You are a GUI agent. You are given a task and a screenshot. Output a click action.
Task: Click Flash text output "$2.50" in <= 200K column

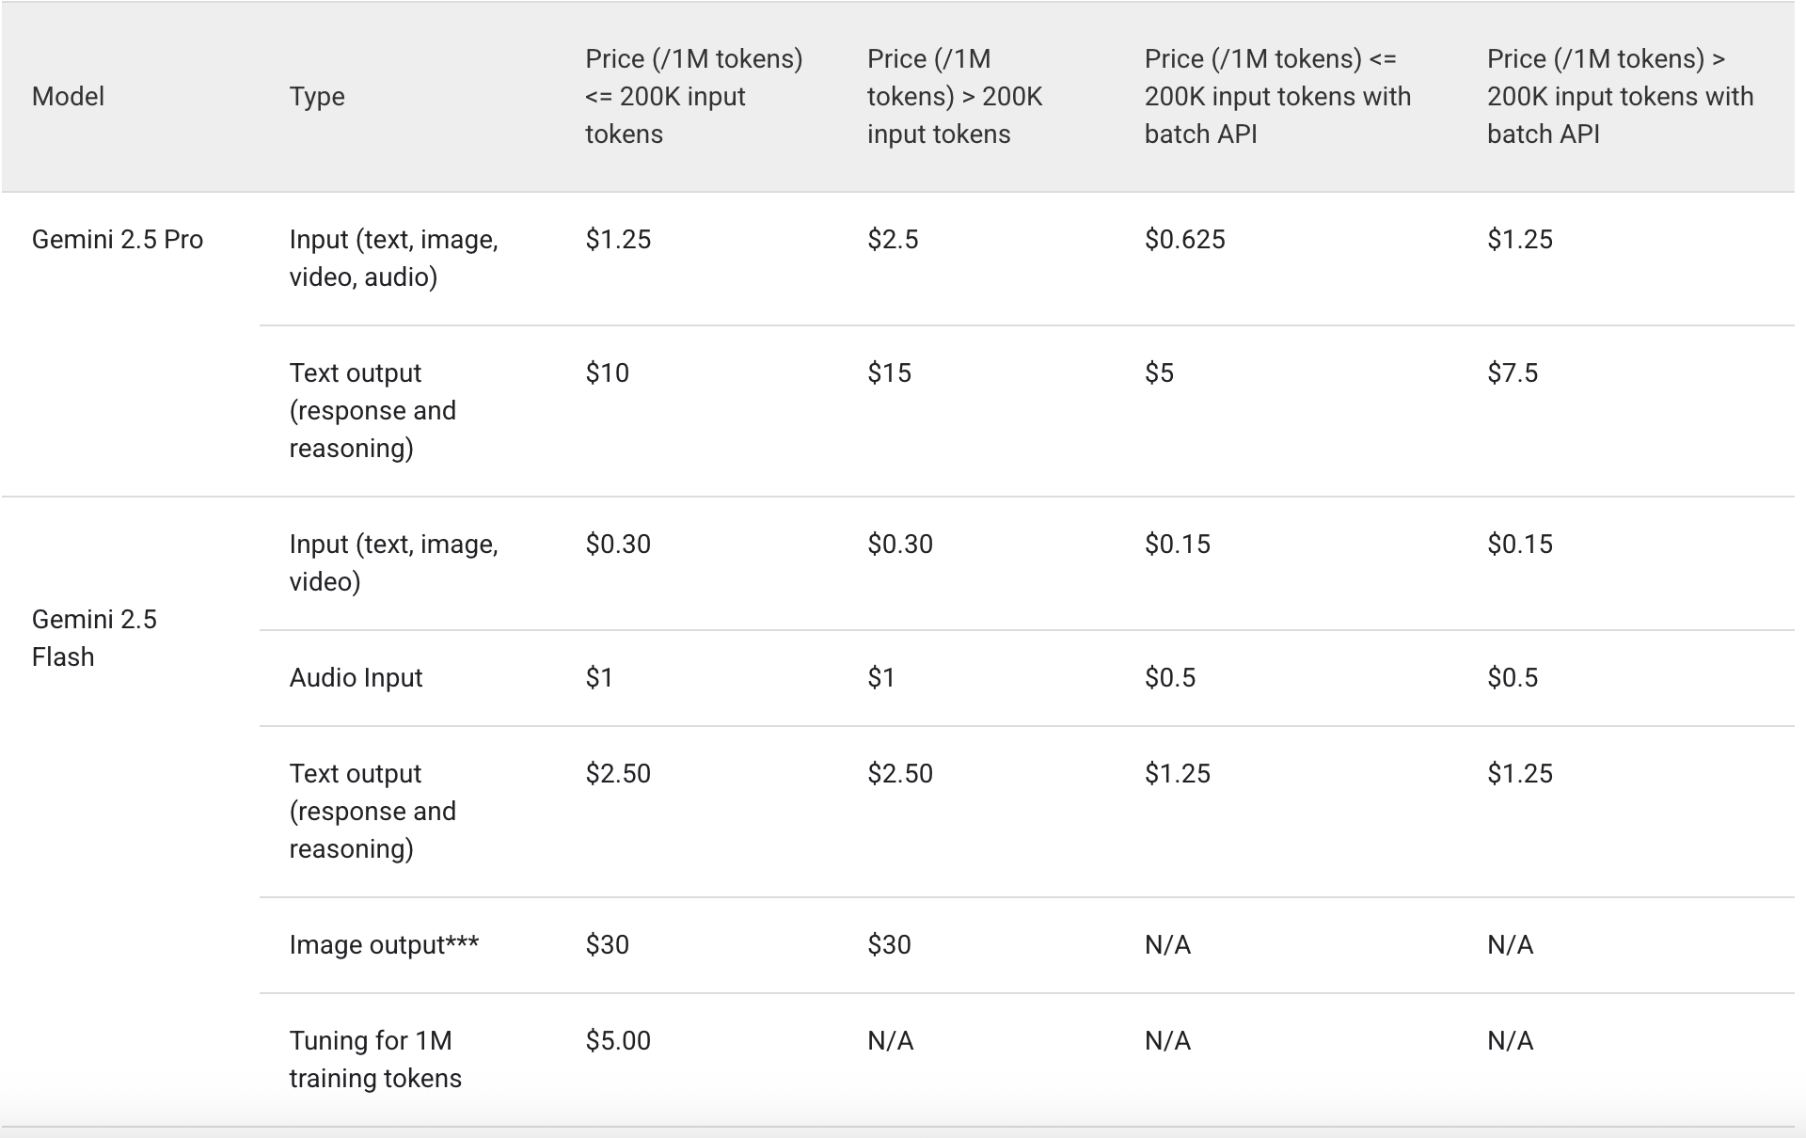coord(618,774)
